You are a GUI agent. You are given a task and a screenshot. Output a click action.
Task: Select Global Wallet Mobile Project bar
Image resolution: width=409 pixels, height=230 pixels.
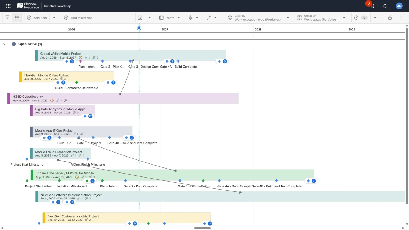[x=130, y=55]
